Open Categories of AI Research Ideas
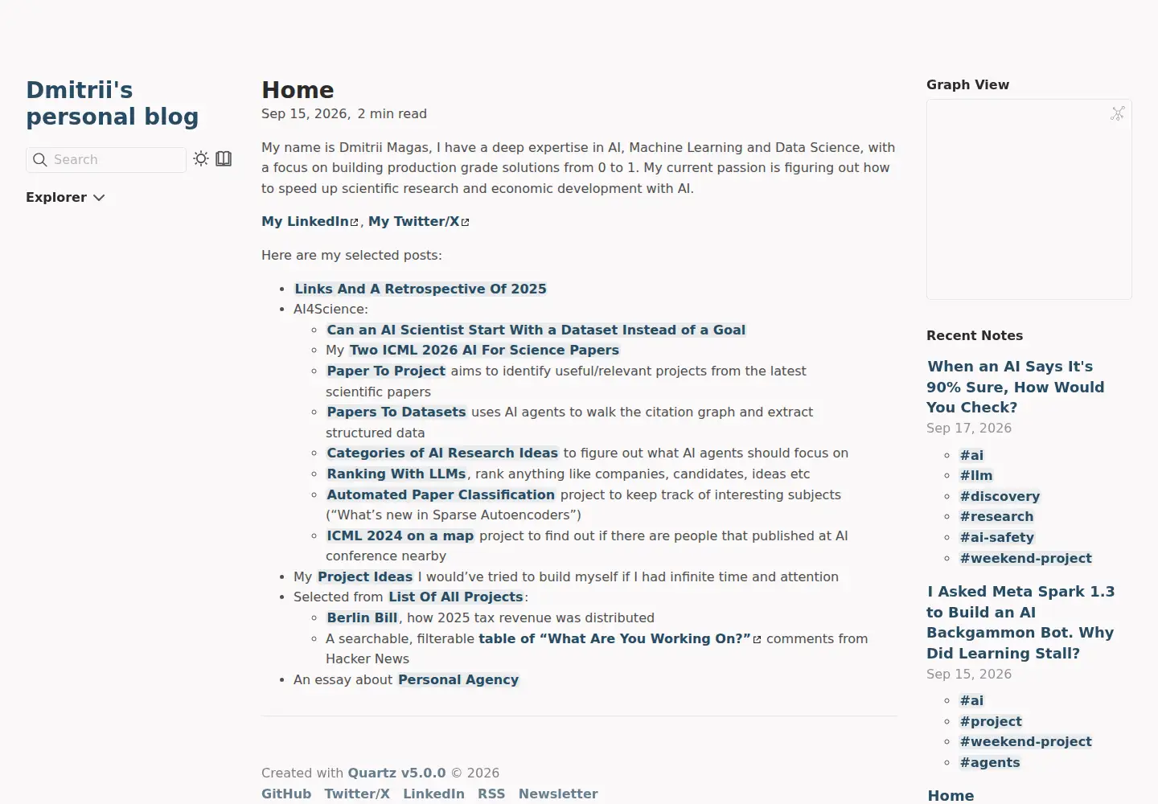 (442, 453)
